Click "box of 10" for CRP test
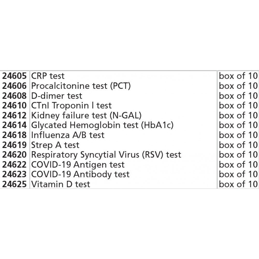The image size is (259, 259). (x=238, y=76)
